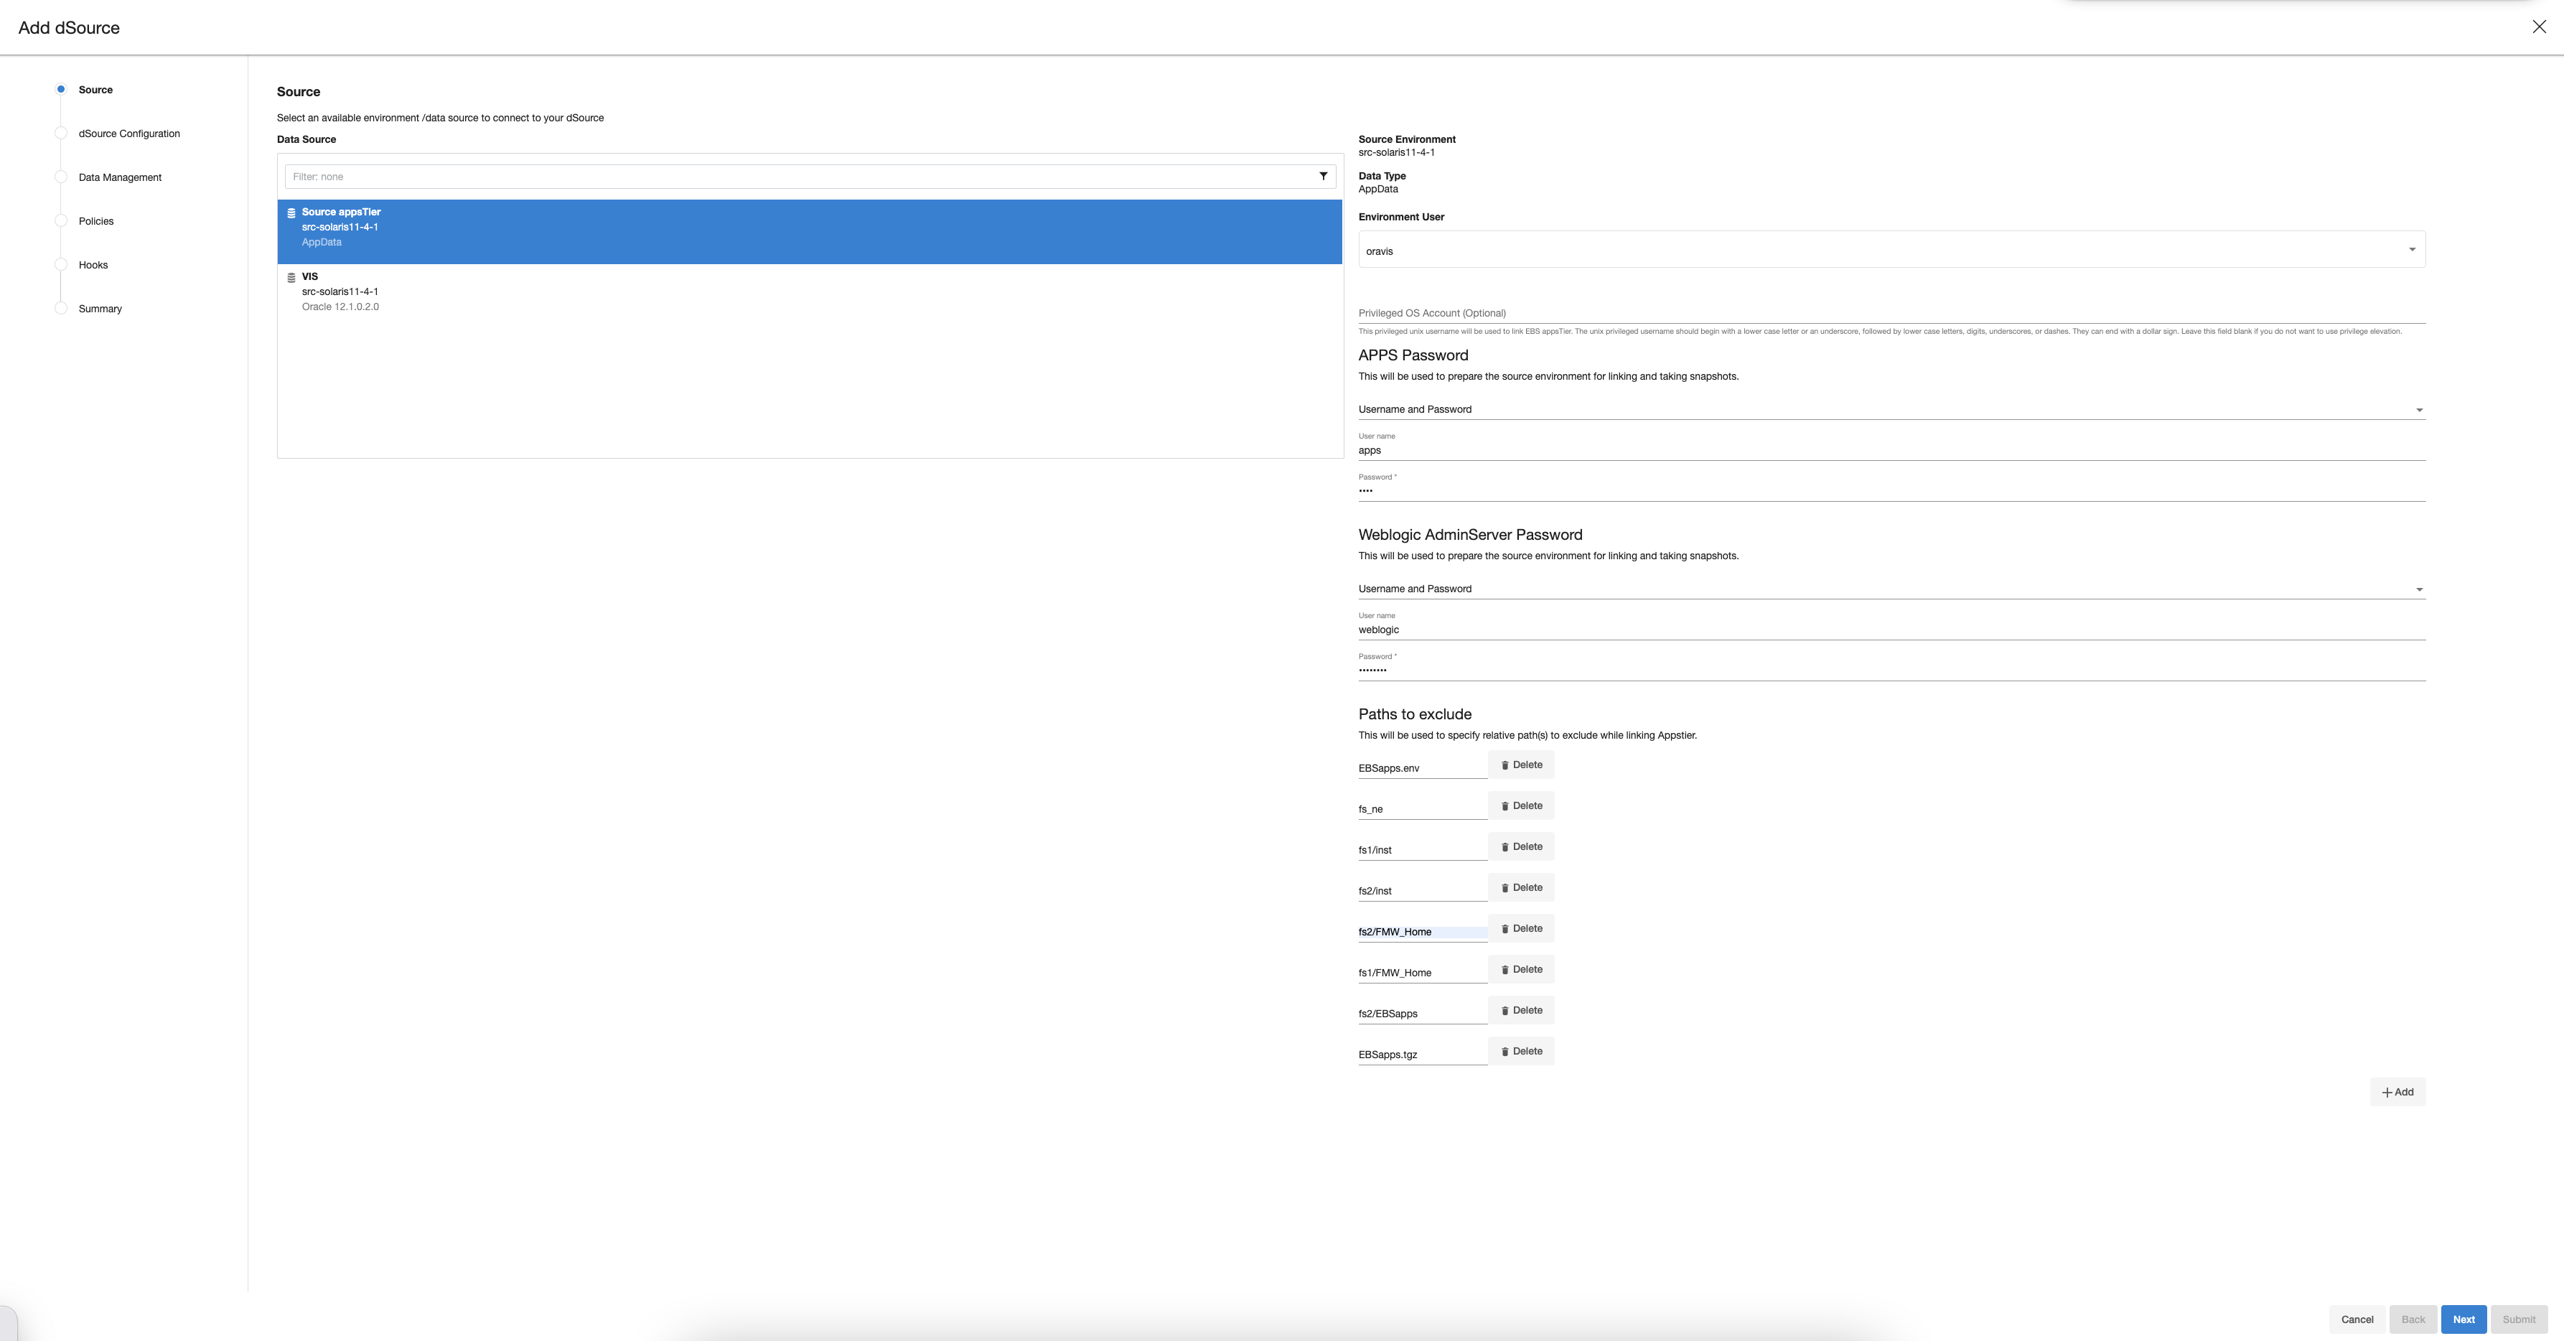Click the Cancel button
The width and height of the screenshot is (2564, 1341).
point(2357,1319)
